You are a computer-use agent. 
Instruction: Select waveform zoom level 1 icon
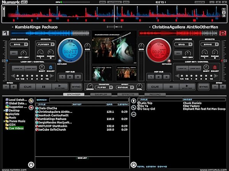click(x=224, y=9)
